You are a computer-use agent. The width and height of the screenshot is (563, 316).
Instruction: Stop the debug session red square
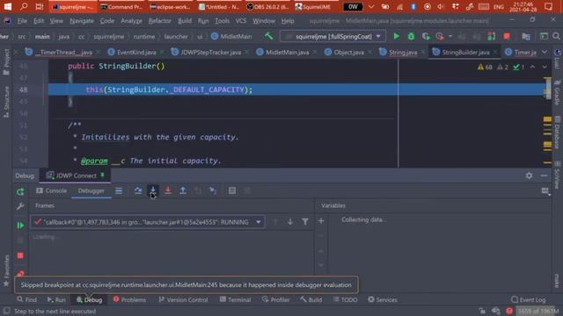(x=20, y=255)
